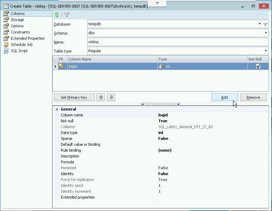Click the Remove button
The width and height of the screenshot is (272, 211).
(x=253, y=97)
